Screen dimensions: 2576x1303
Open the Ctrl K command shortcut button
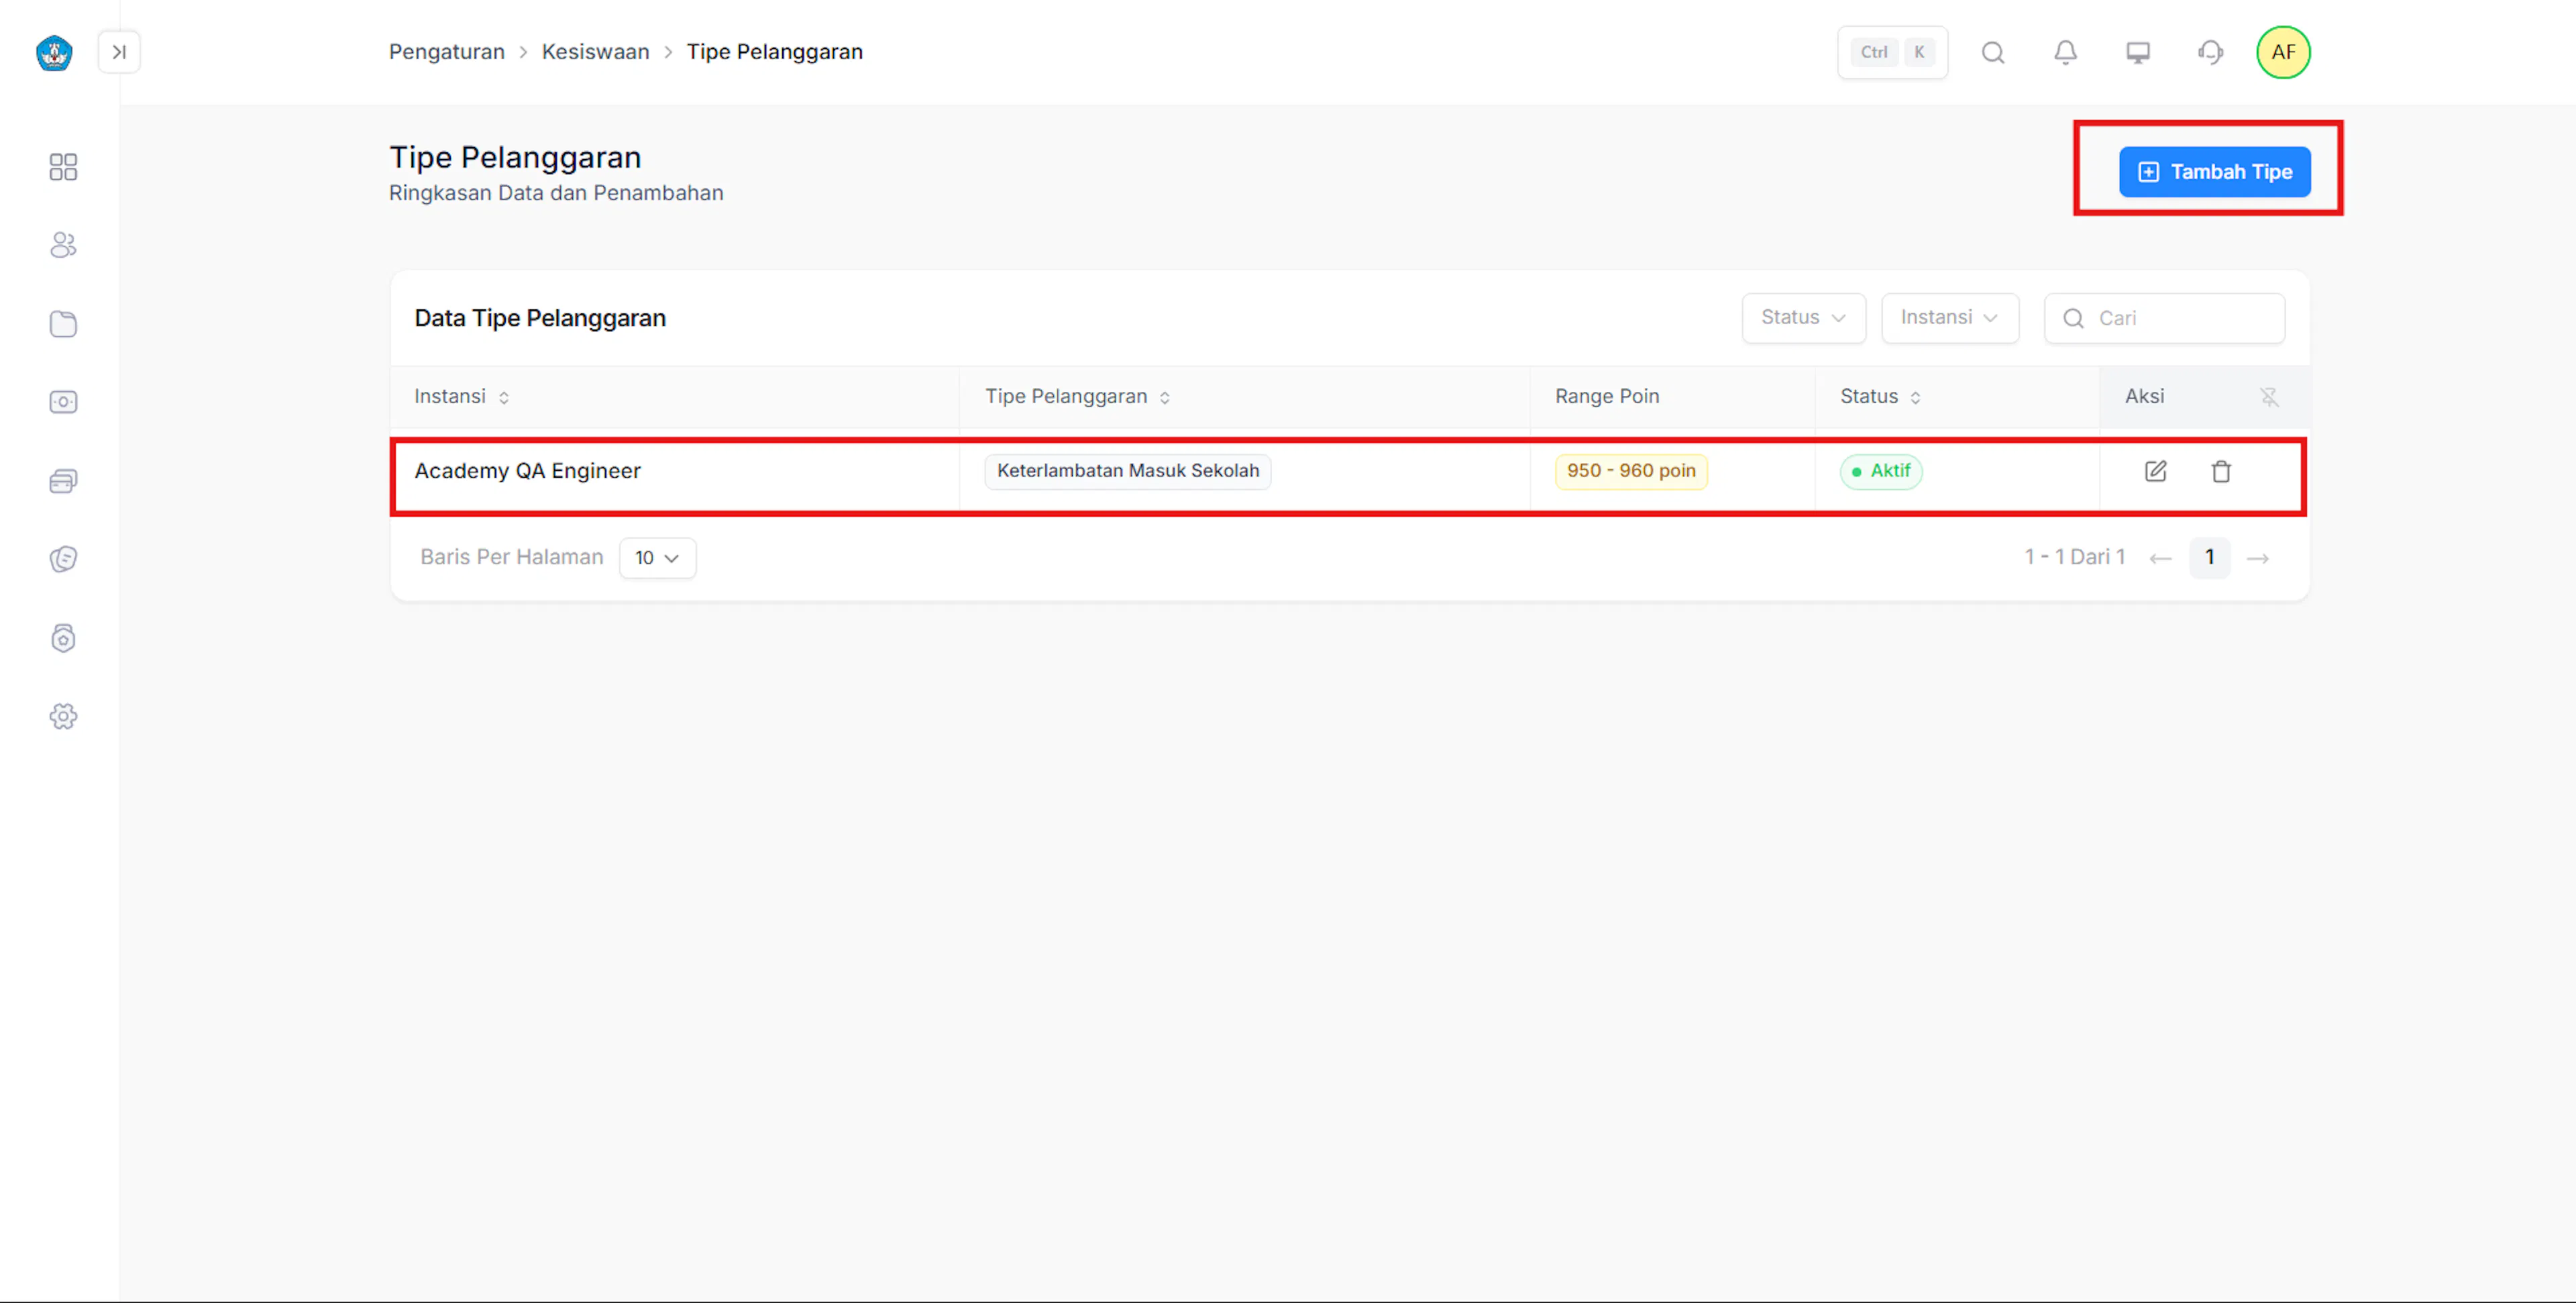pos(1892,52)
